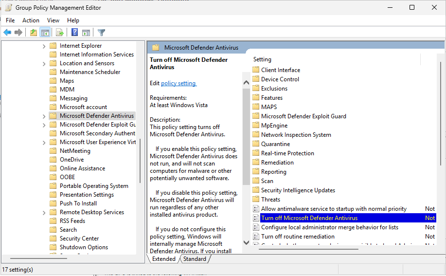446x276 pixels.
Task: Open Help via the question mark icon
Action: pyautogui.click(x=74, y=33)
